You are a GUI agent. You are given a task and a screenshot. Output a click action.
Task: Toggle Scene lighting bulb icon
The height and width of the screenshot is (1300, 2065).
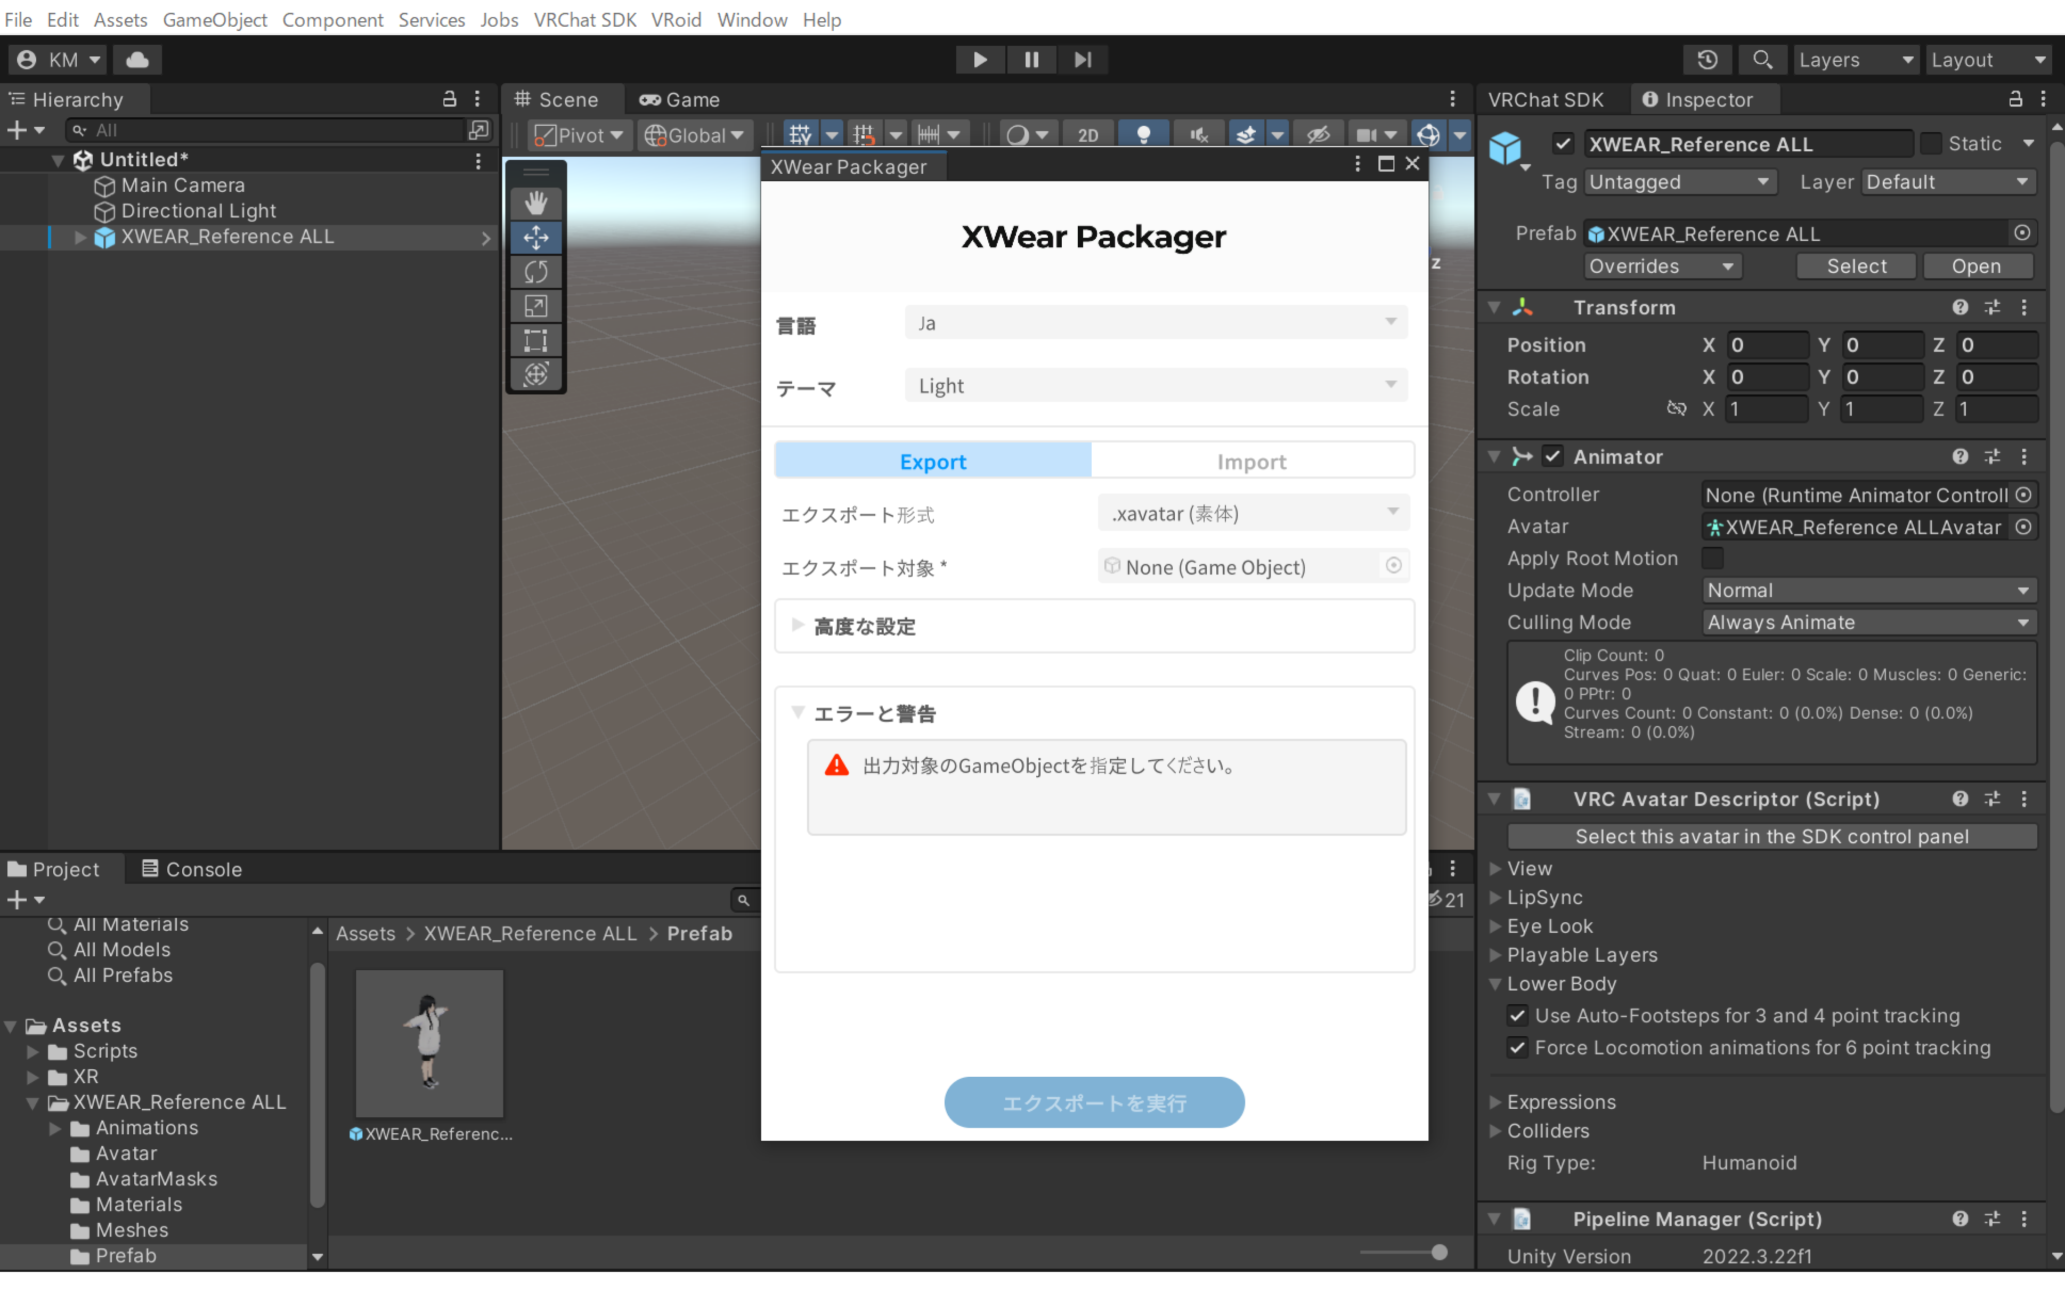(x=1143, y=135)
